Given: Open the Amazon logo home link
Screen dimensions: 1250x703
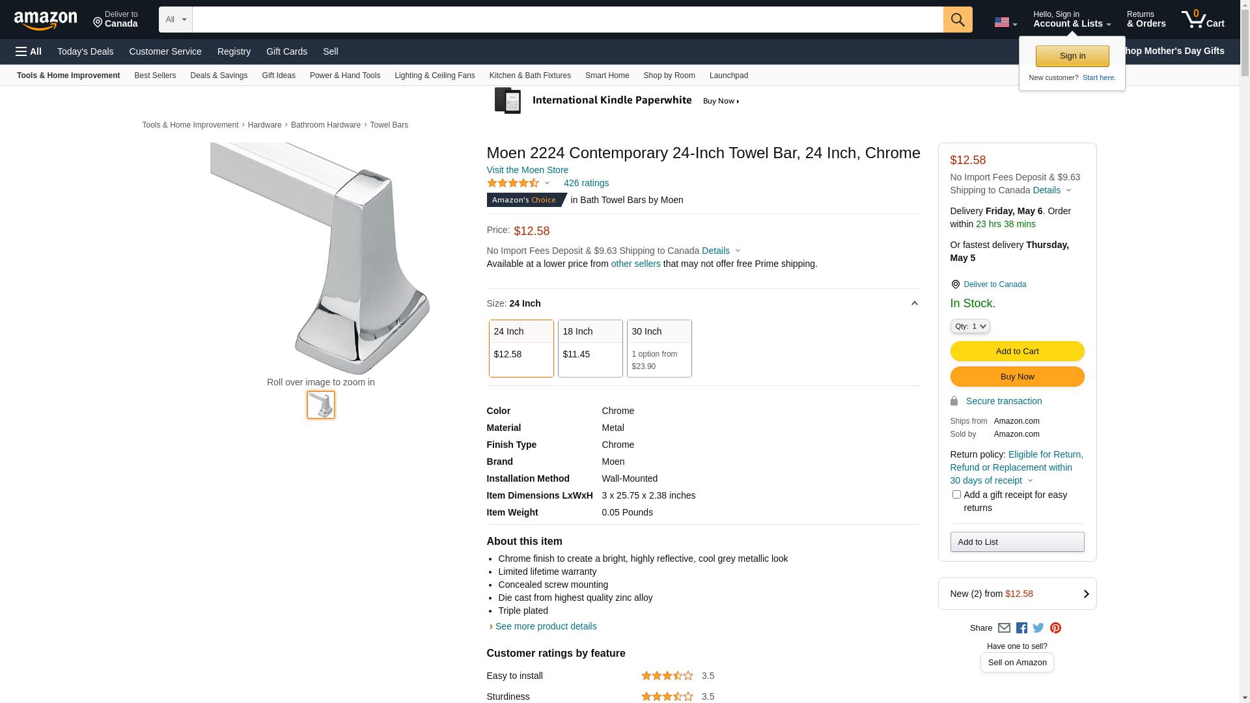Looking at the screenshot, I should click(46, 20).
